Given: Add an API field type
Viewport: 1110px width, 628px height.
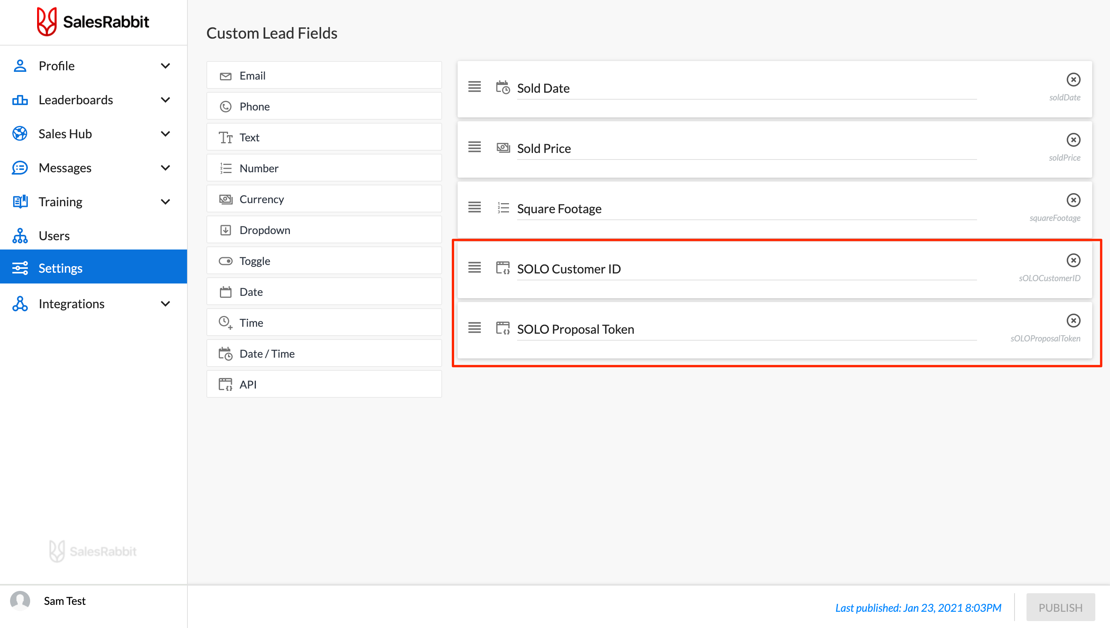Looking at the screenshot, I should coord(324,384).
